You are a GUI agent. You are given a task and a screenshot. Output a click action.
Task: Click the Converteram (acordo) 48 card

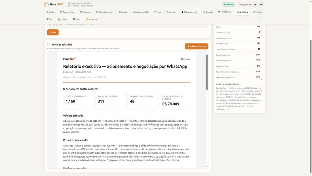143,101
